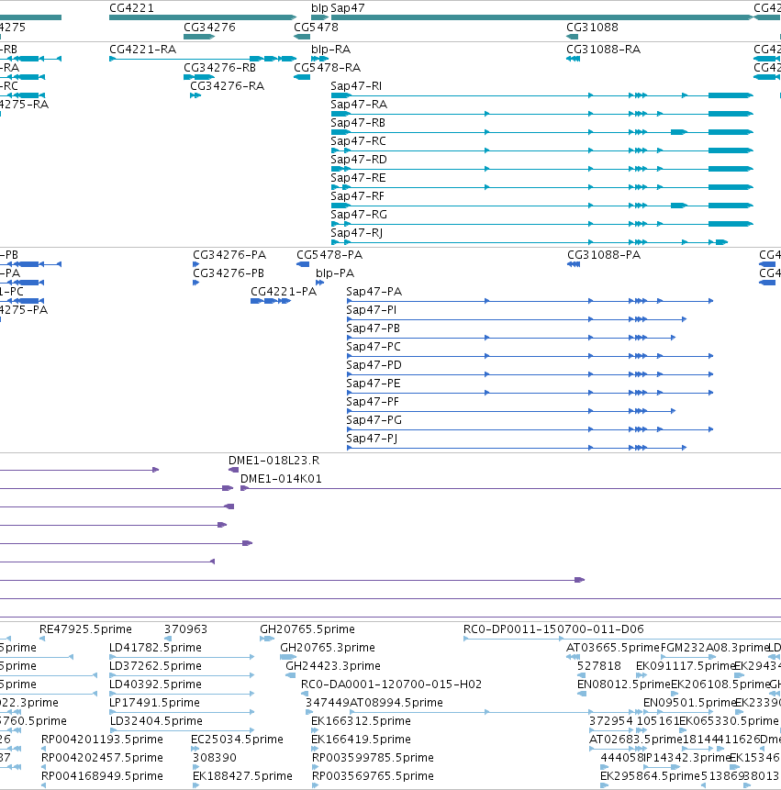
Task: Click the DME1-014K01 clone label
Action: [281, 479]
